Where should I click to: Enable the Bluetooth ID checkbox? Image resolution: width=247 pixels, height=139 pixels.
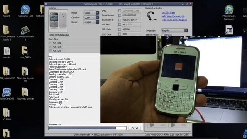pos(120,20)
